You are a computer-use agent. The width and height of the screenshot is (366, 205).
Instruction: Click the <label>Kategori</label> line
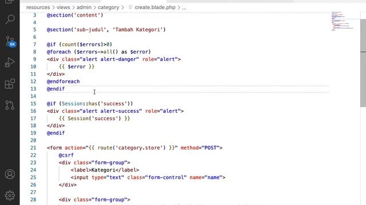coord(105,170)
